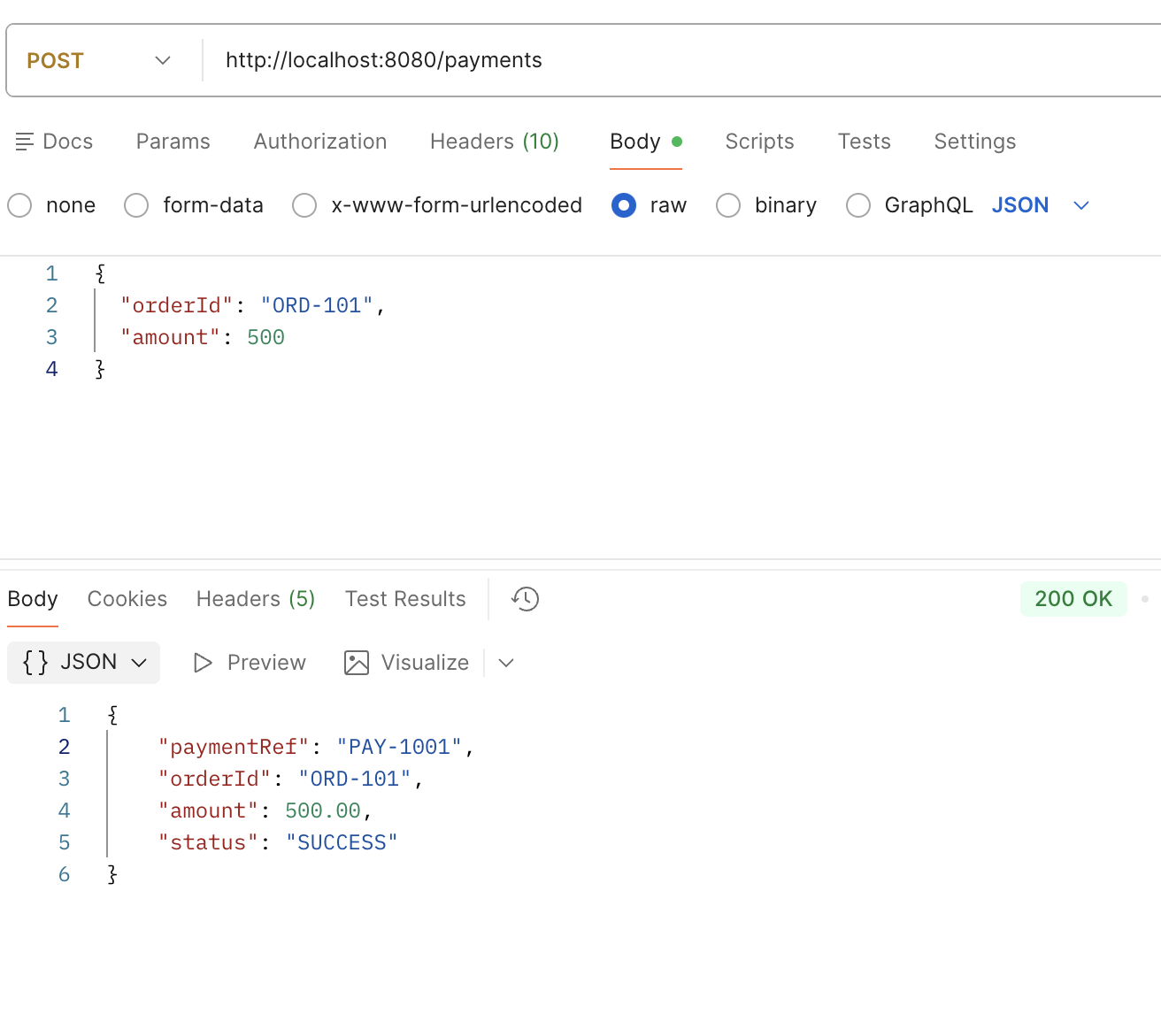1161x1014 pixels.
Task: Open the response history clock icon
Action: (x=525, y=599)
